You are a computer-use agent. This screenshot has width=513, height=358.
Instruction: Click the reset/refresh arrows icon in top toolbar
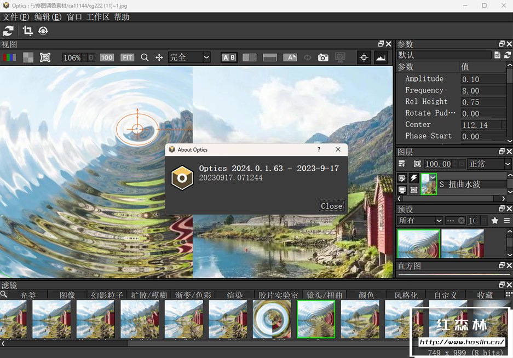8,31
